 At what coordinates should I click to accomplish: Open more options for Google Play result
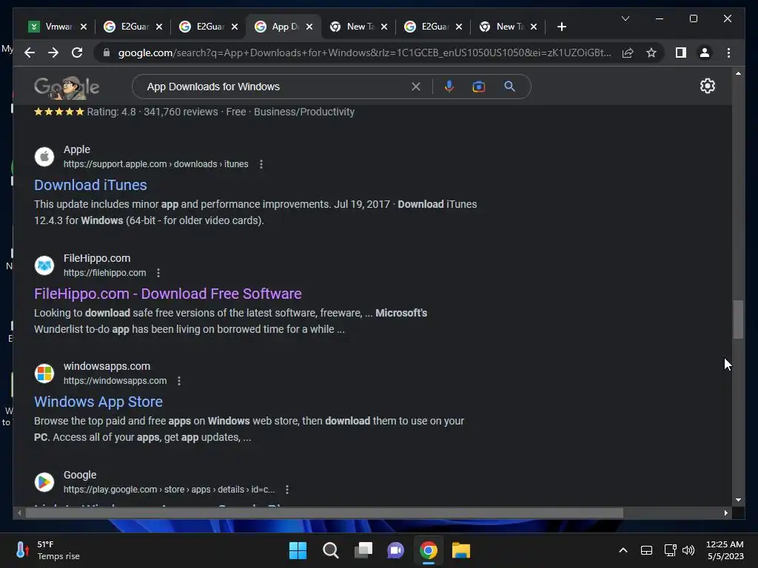coord(287,490)
